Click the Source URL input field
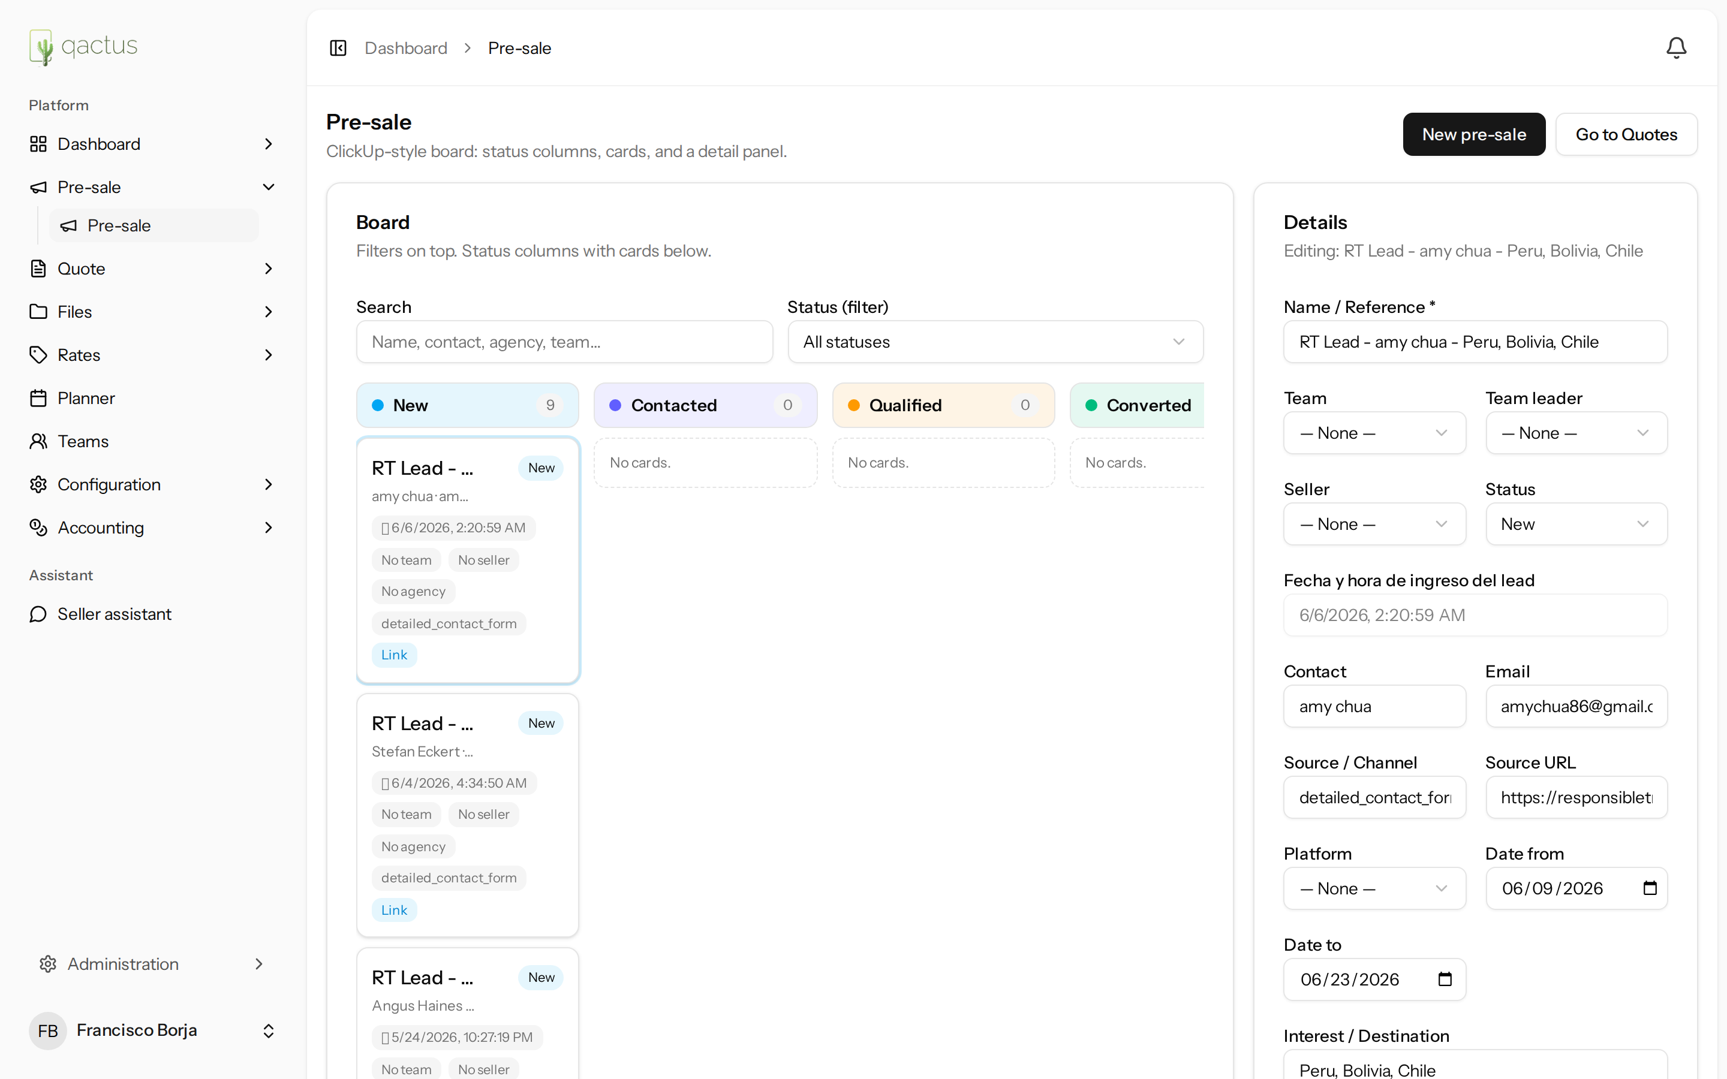The height and width of the screenshot is (1079, 1727). (x=1576, y=797)
